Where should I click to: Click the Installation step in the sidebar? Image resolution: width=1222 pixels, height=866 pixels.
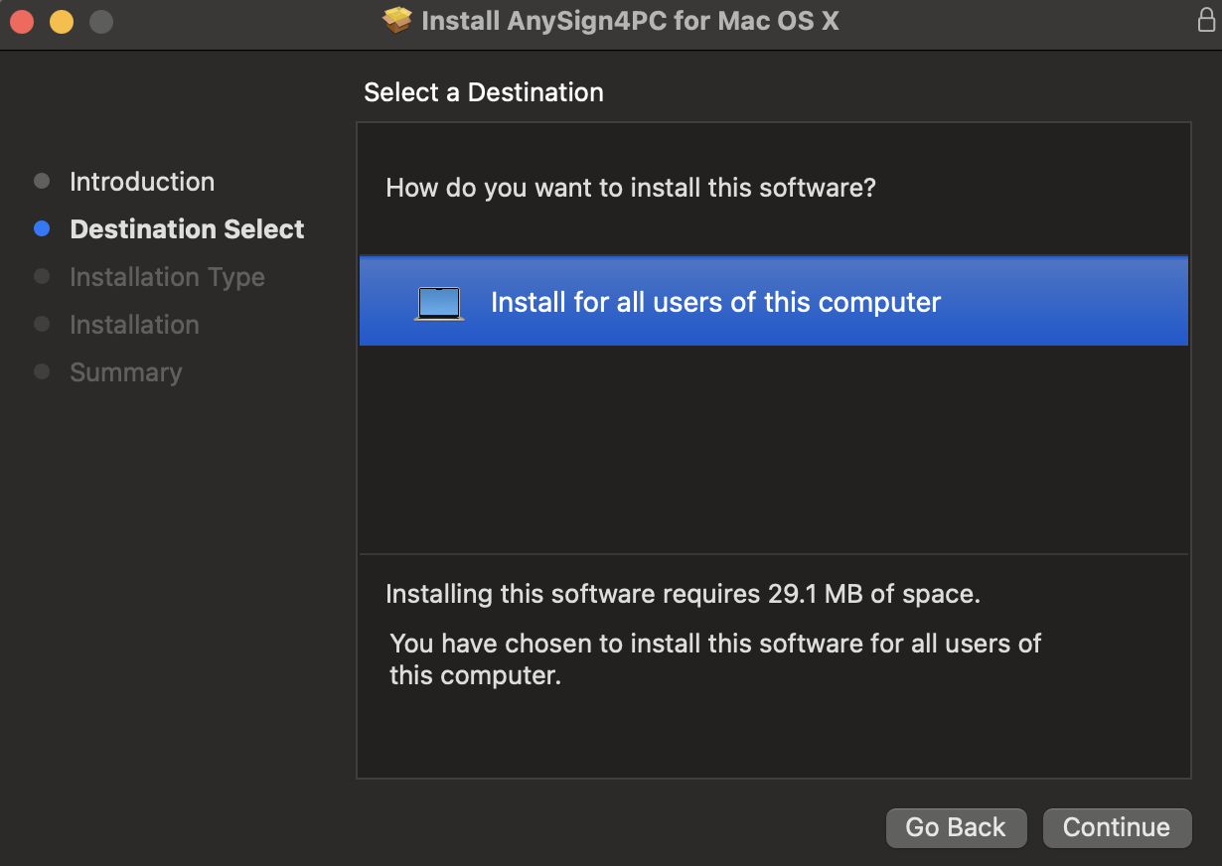[134, 325]
